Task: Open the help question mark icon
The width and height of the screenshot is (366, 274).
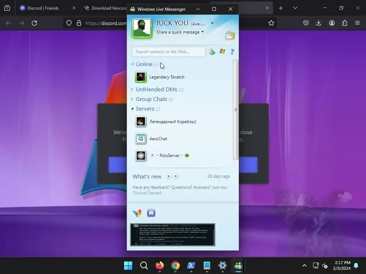Action: coord(232,52)
